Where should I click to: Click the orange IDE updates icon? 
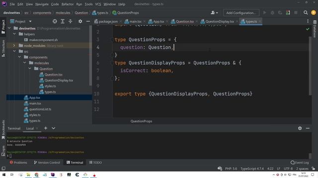[314, 13]
